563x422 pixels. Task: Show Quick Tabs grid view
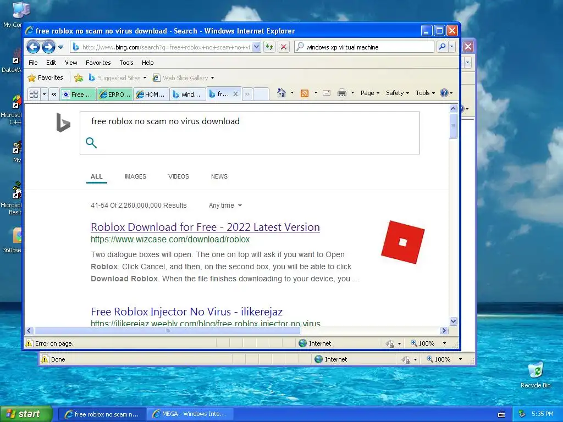(34, 94)
